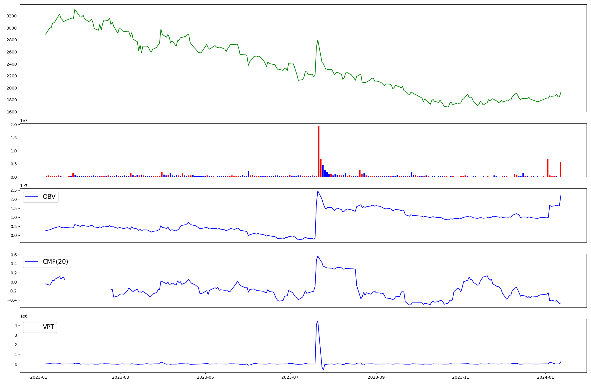The image size is (591, 384).
Task: Click the 2.5 tick label on OBV axis
Action: (14, 190)
